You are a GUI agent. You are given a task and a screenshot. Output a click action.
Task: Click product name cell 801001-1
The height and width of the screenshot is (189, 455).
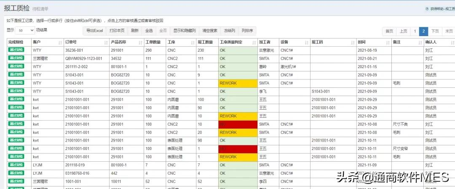tap(118, 67)
